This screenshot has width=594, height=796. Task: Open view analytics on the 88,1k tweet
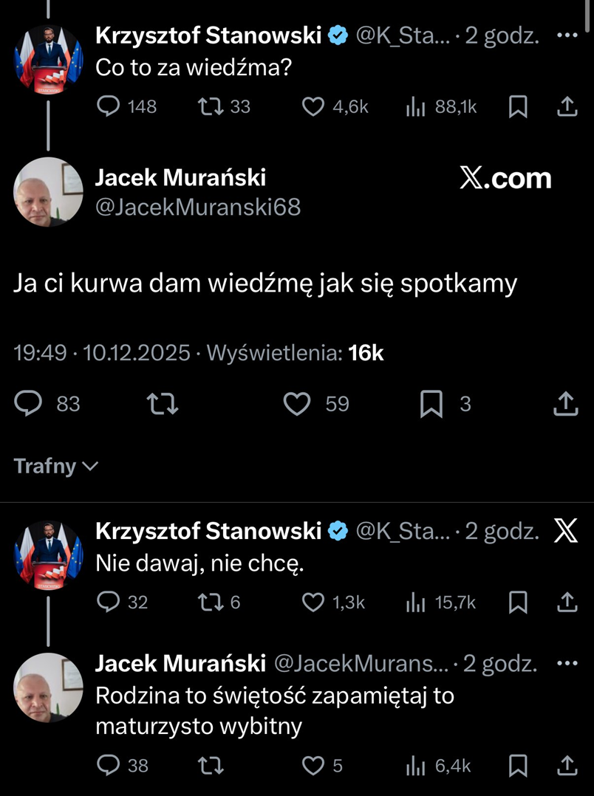pos(416,107)
